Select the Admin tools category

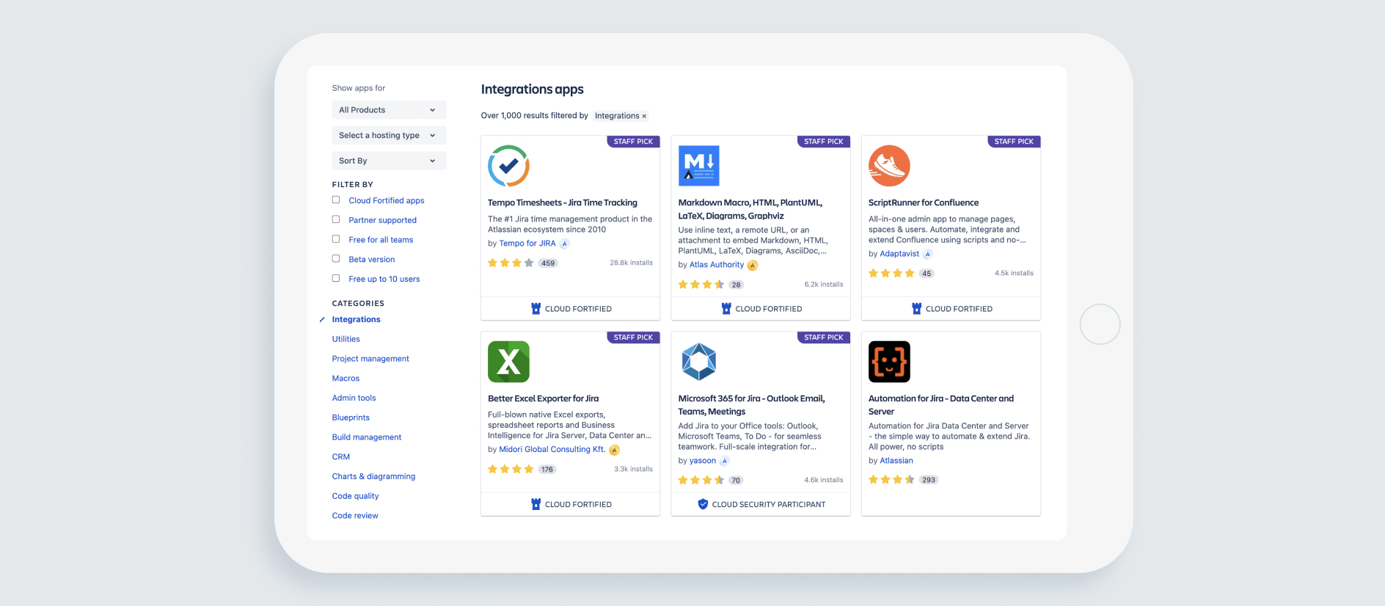pyautogui.click(x=354, y=398)
